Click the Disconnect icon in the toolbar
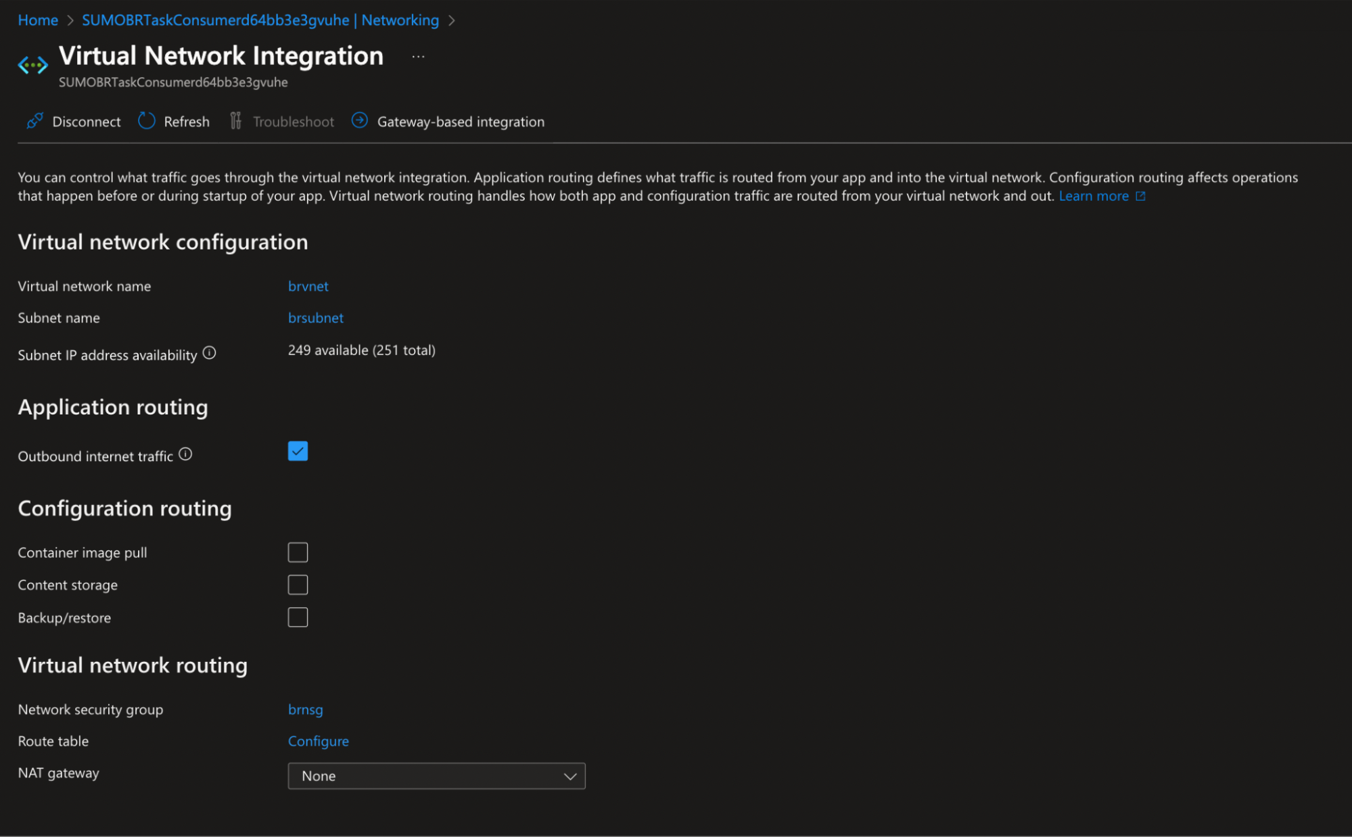 coord(34,121)
